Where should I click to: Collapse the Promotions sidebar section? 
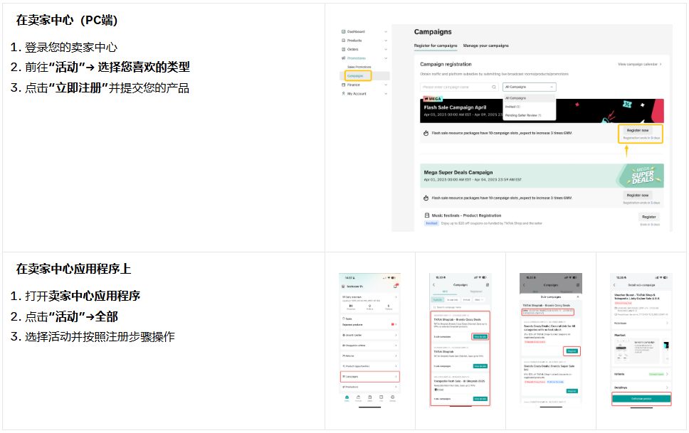tap(386, 58)
